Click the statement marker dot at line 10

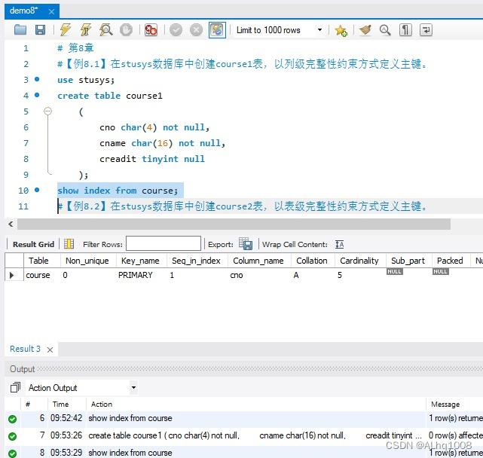(37, 190)
